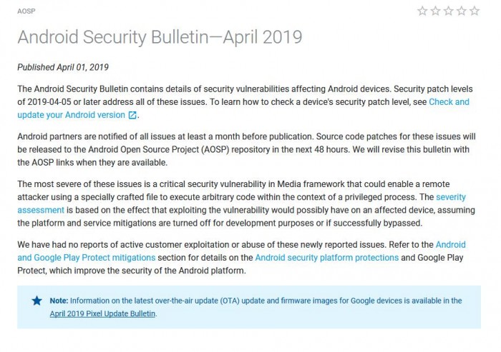The width and height of the screenshot is (501, 352).
Task: Open Android security platform protections link
Action: 327,258
